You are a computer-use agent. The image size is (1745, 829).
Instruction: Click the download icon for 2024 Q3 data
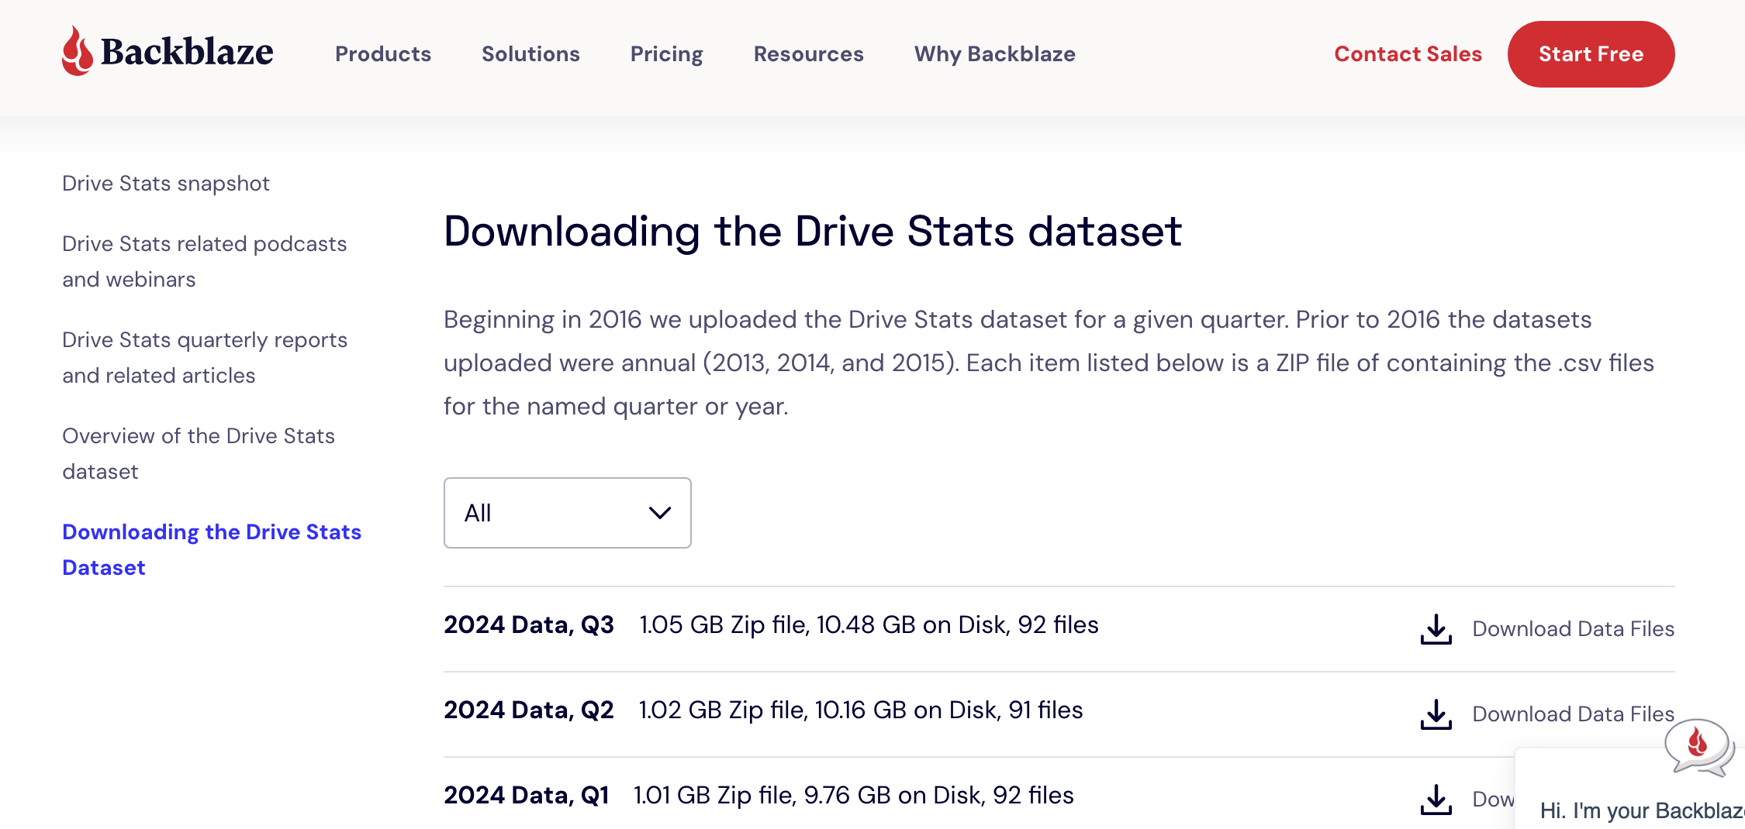coord(1436,629)
